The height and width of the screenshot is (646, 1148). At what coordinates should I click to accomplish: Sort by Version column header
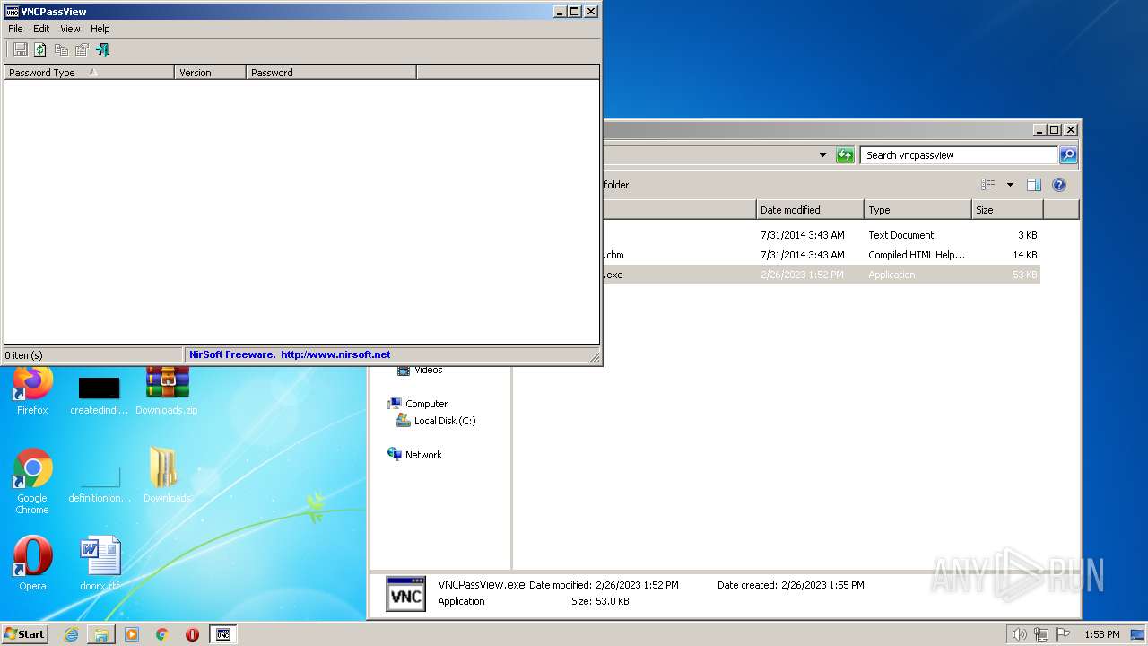(x=210, y=73)
